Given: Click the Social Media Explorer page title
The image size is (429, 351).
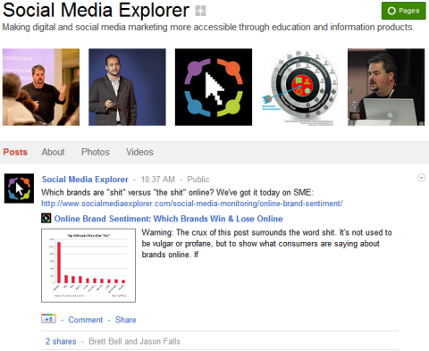Looking at the screenshot, I should tap(96, 10).
